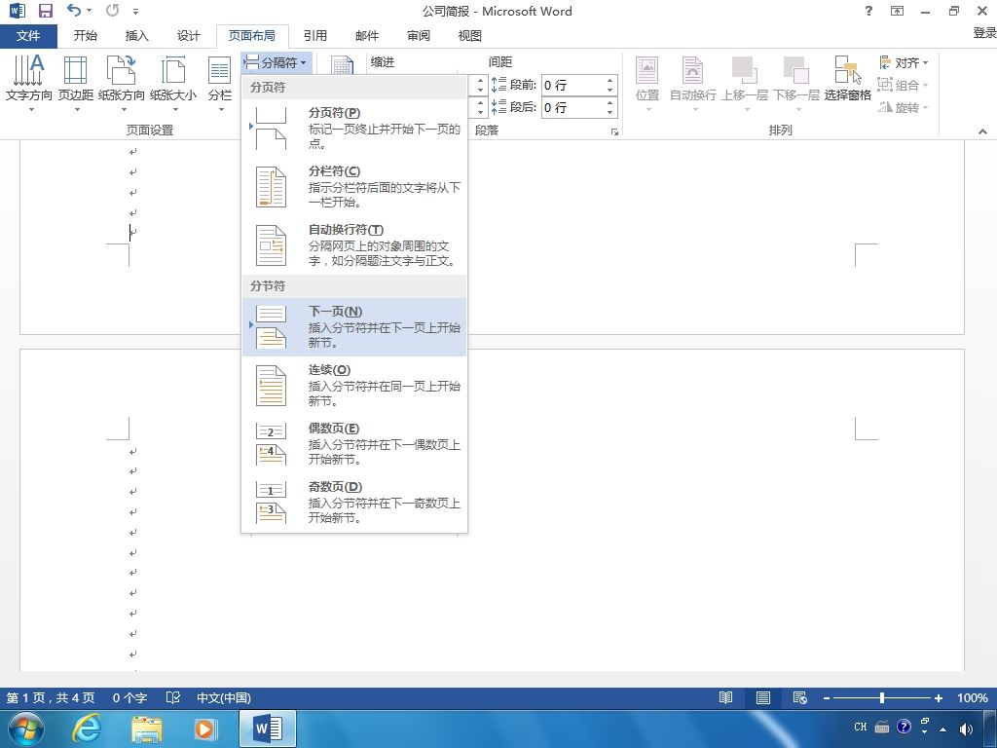This screenshot has width=997, height=748.
Task: Show hidden tray icons arrow
Action: [942, 729]
